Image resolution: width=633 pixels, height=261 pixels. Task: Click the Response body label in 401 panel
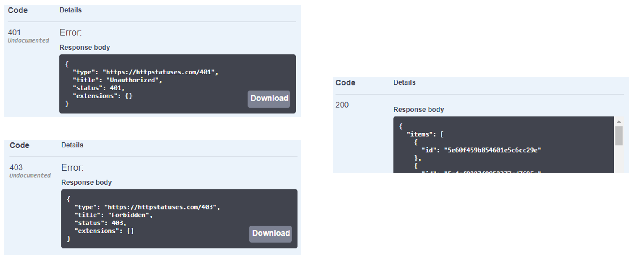[x=85, y=48]
